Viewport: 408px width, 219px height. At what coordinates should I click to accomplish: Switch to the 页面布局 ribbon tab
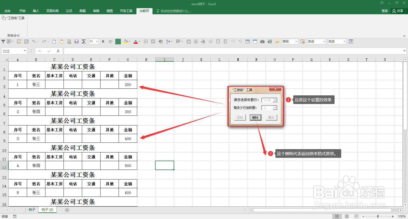[53, 11]
